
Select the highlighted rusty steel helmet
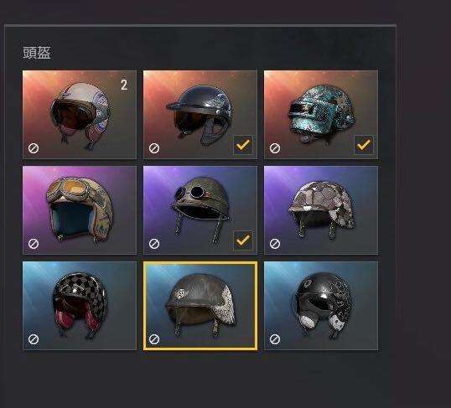coord(200,306)
